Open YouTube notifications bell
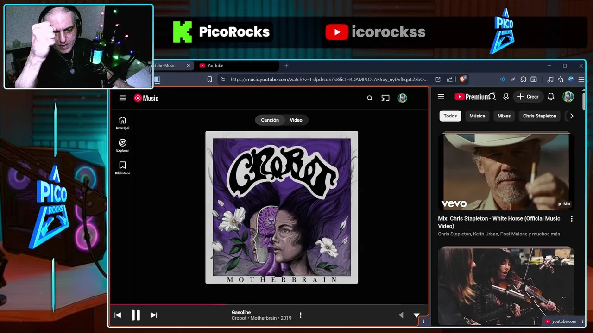This screenshot has width=593, height=333. tap(551, 97)
